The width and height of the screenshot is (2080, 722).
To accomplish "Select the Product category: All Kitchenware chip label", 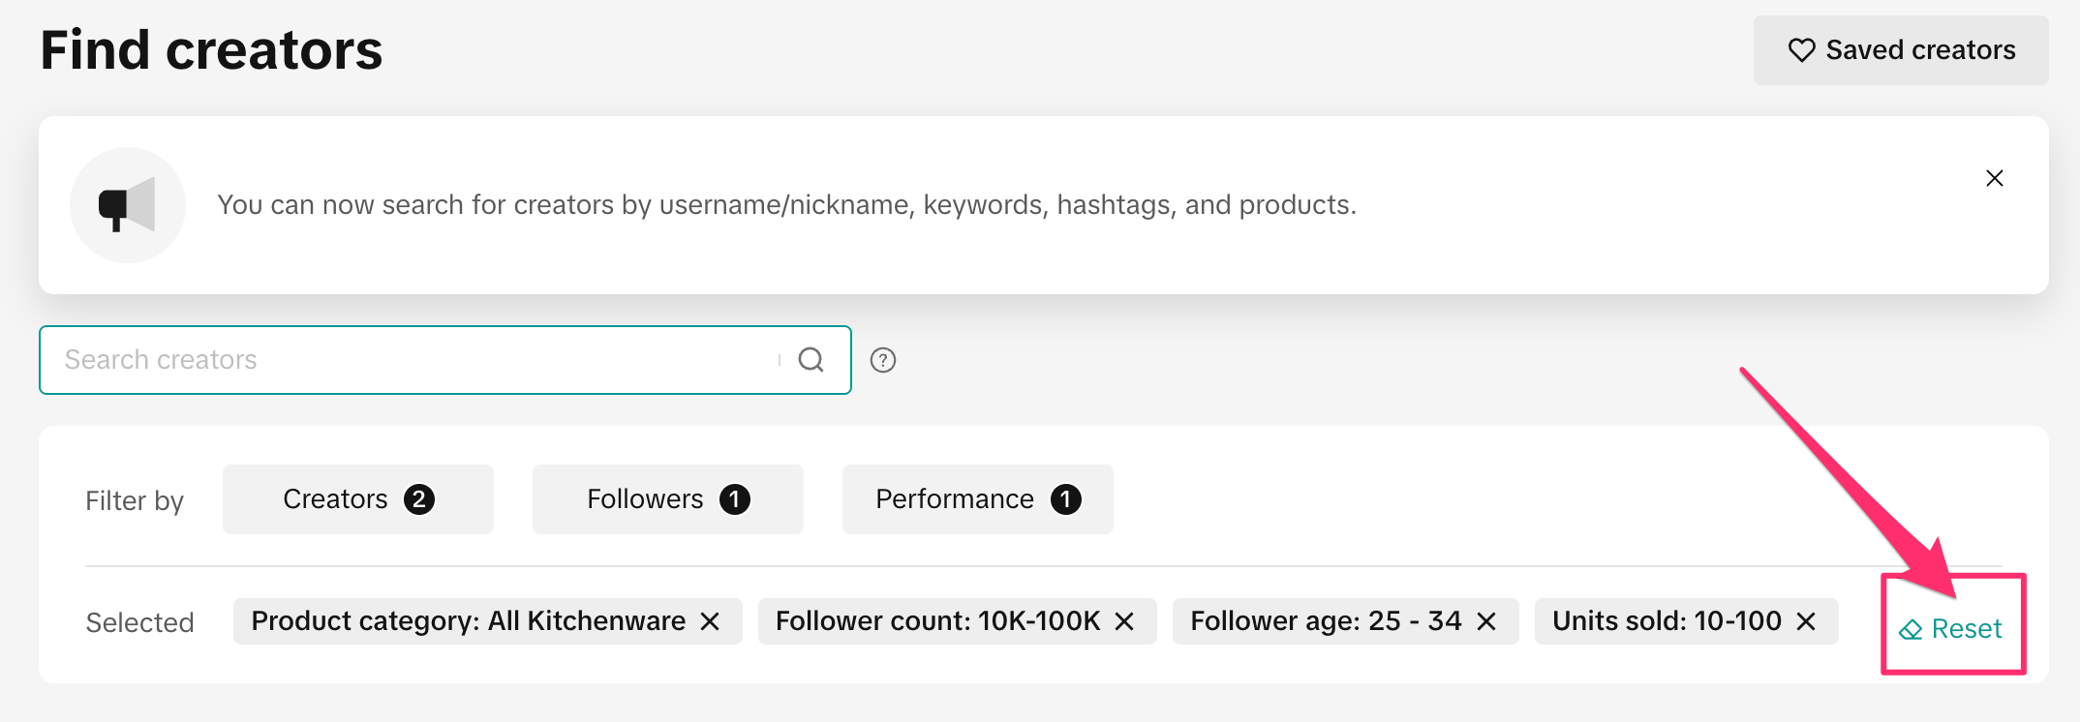I will pyautogui.click(x=468, y=621).
